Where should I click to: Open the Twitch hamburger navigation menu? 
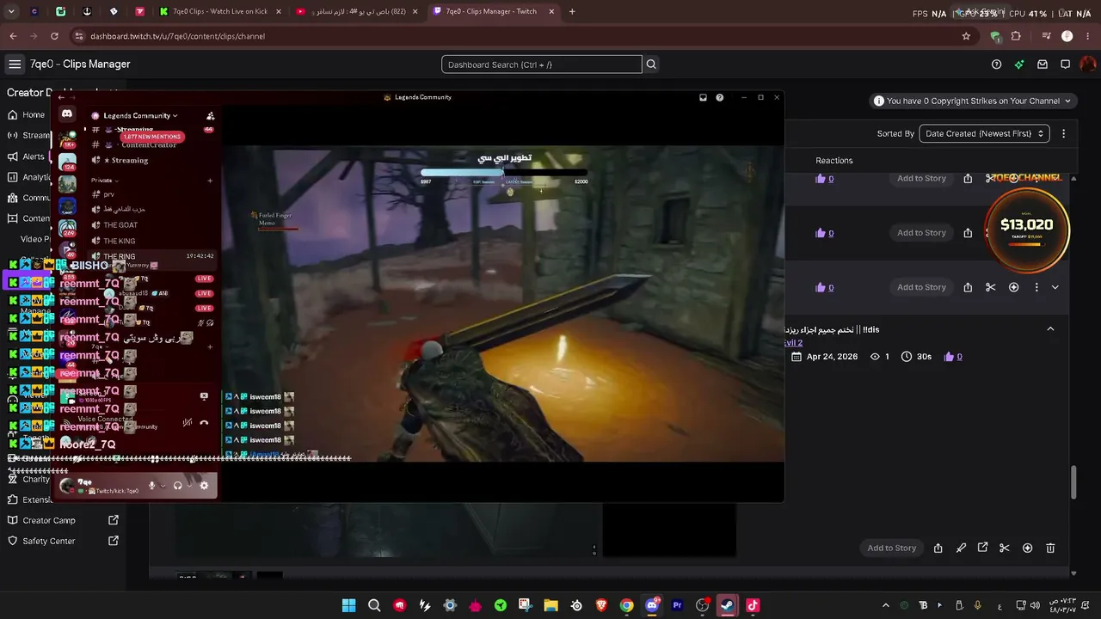[15, 64]
